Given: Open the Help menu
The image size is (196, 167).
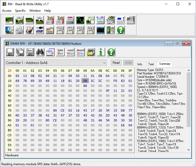Looking at the screenshot, I should point(48,11).
